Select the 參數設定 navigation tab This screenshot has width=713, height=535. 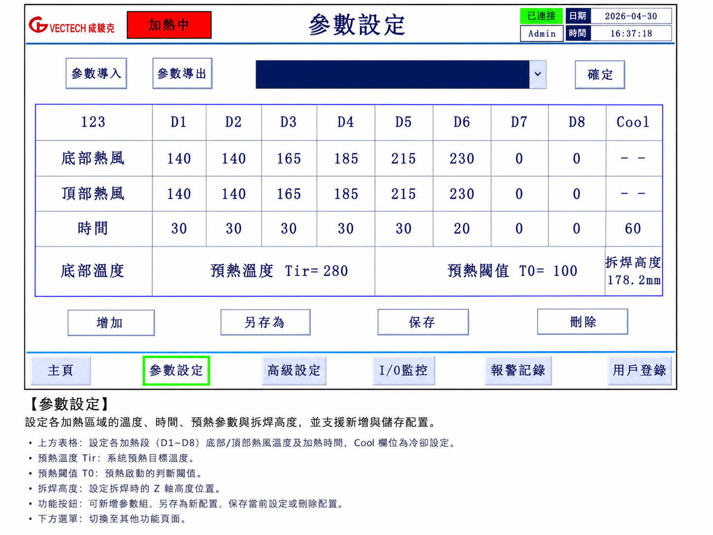pyautogui.click(x=176, y=370)
